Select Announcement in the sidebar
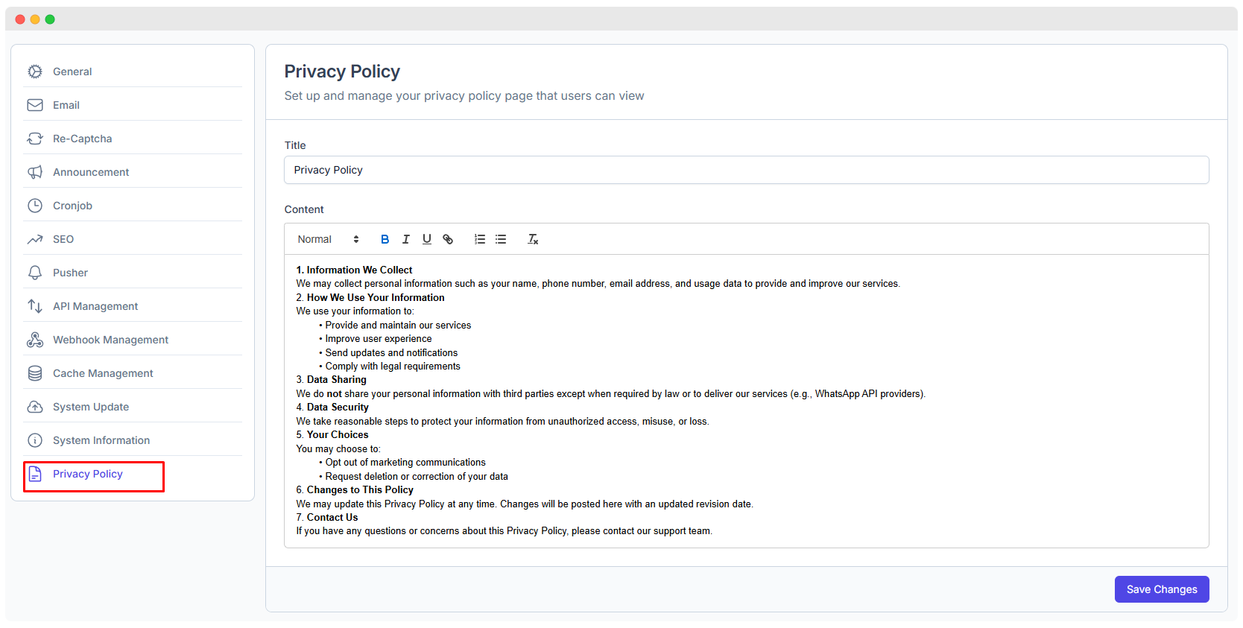This screenshot has height=628, width=1243. (x=133, y=172)
